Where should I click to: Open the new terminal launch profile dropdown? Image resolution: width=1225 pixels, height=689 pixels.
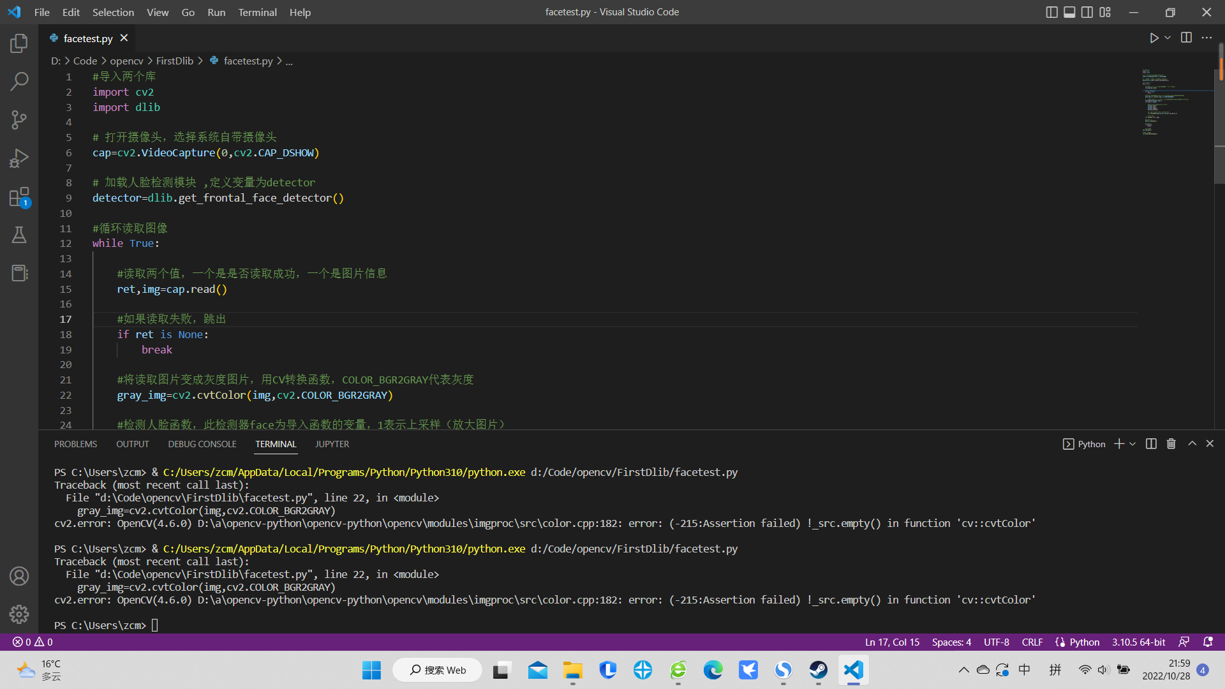[1132, 444]
